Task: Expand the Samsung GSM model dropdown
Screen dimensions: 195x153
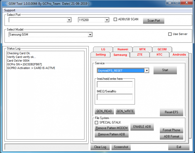Action: coord(90,34)
